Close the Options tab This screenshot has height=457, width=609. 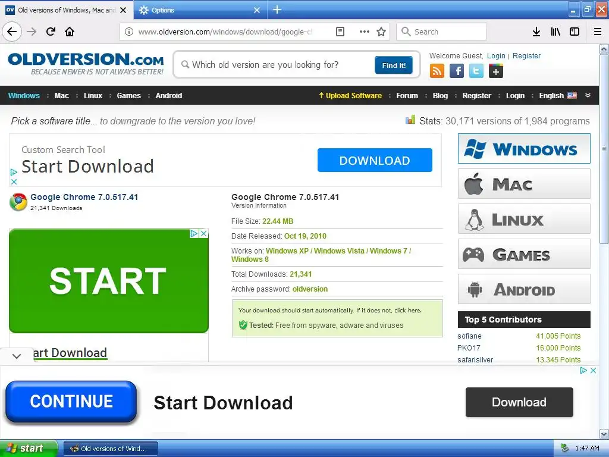(x=257, y=10)
